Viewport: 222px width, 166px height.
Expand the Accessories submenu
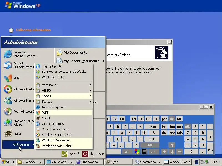(x=64, y=85)
